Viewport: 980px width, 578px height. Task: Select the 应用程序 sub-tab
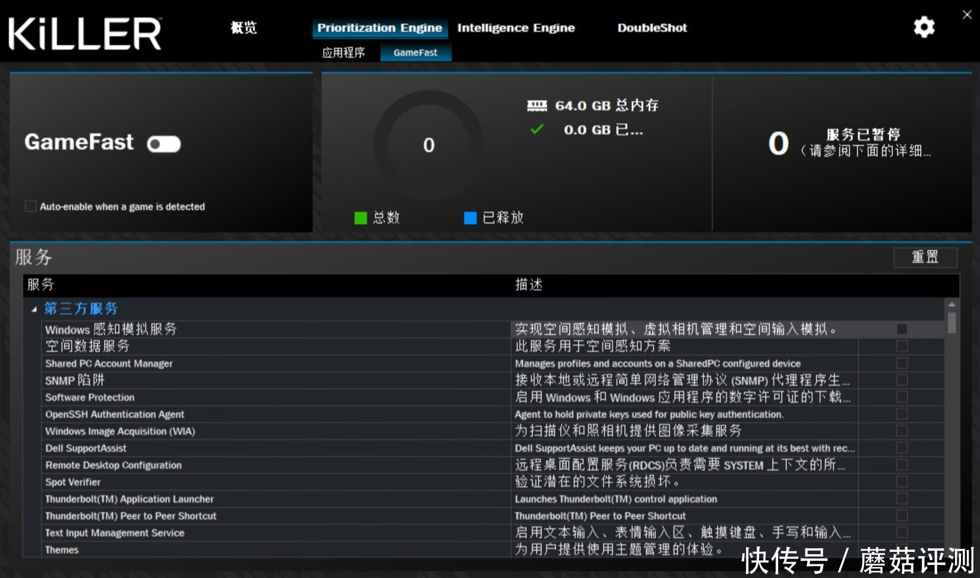tap(343, 53)
